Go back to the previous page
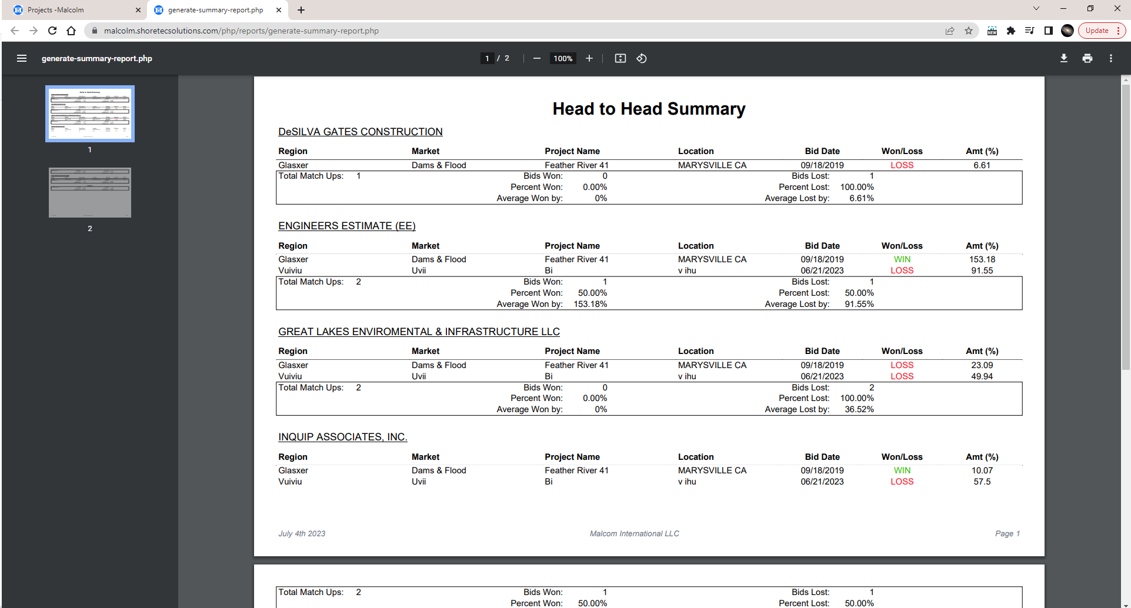Image resolution: width=1131 pixels, height=608 pixels. pos(15,31)
